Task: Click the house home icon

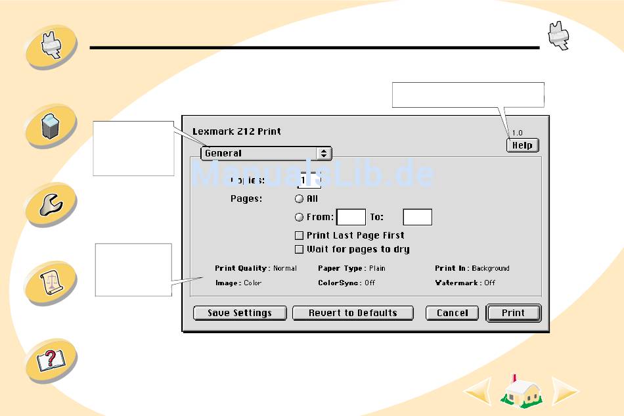Action: click(521, 391)
